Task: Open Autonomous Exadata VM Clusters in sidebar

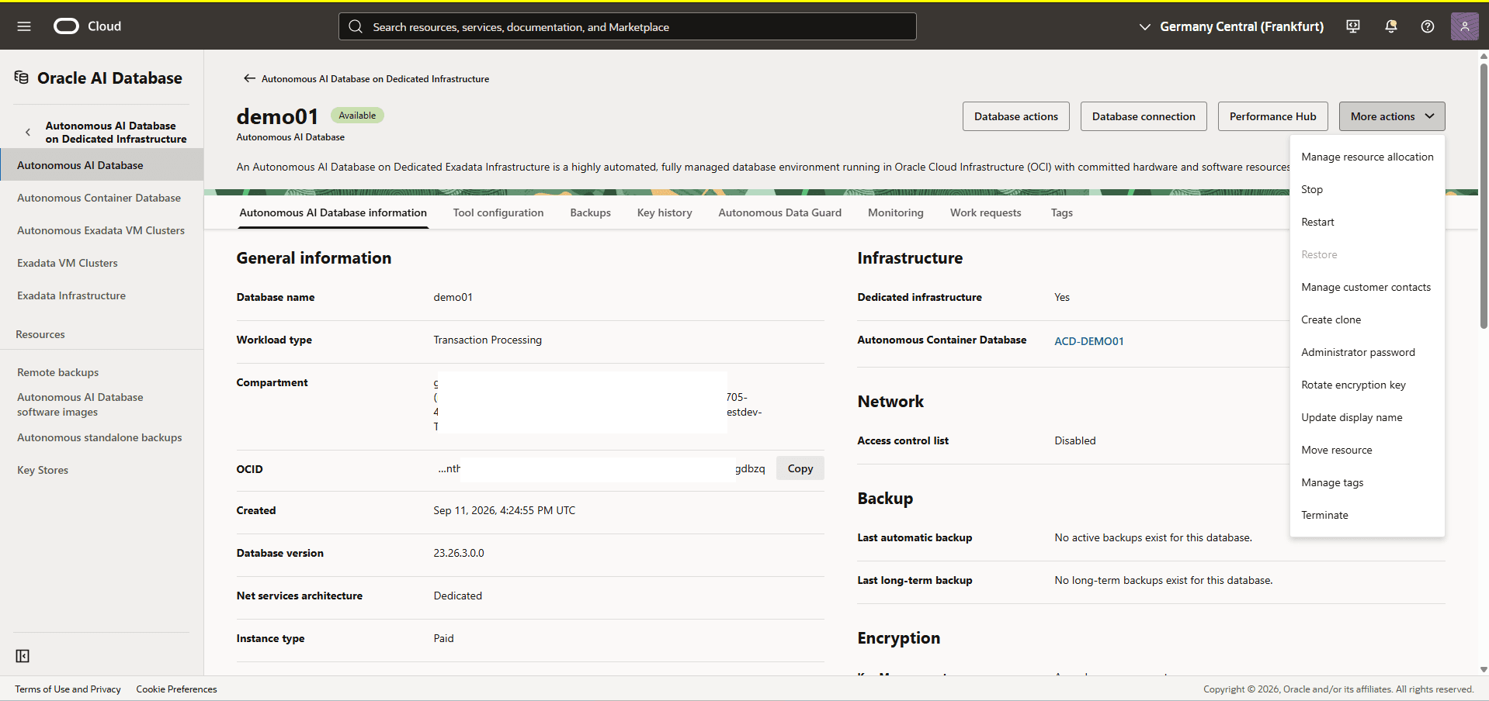Action: click(101, 230)
